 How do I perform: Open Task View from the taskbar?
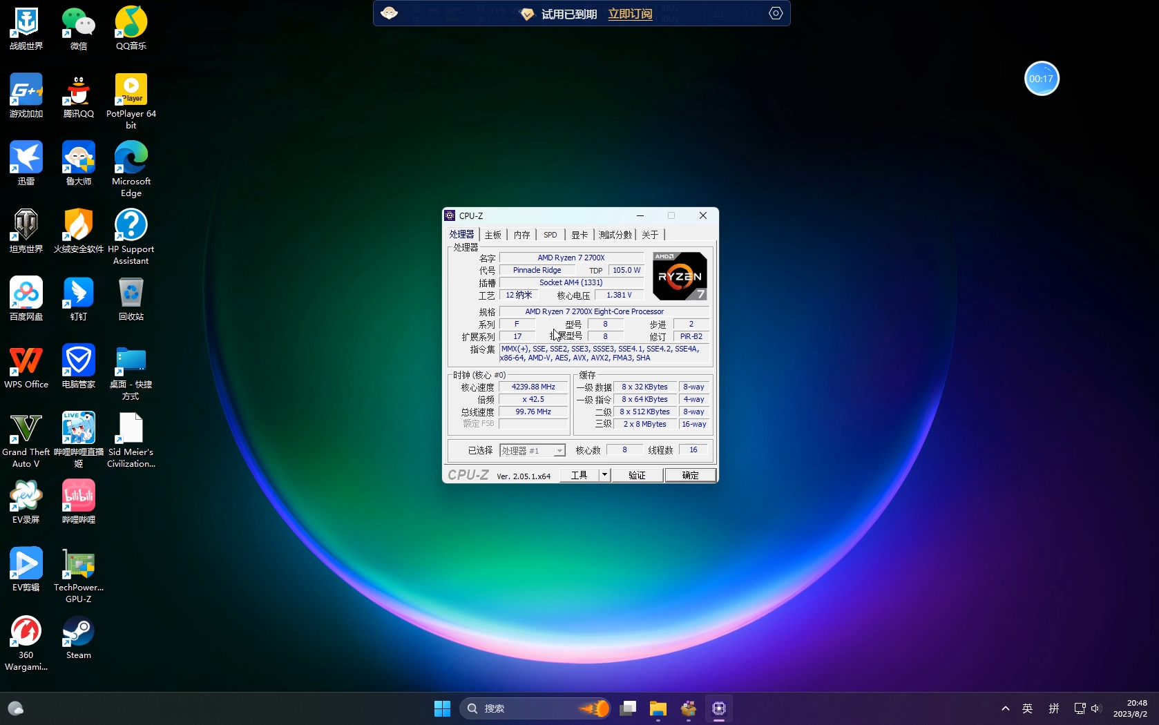coord(628,708)
